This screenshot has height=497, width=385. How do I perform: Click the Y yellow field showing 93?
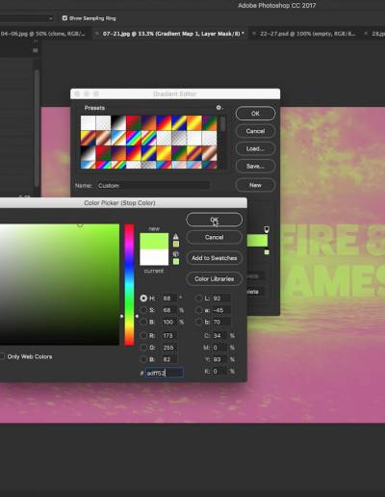[219, 359]
